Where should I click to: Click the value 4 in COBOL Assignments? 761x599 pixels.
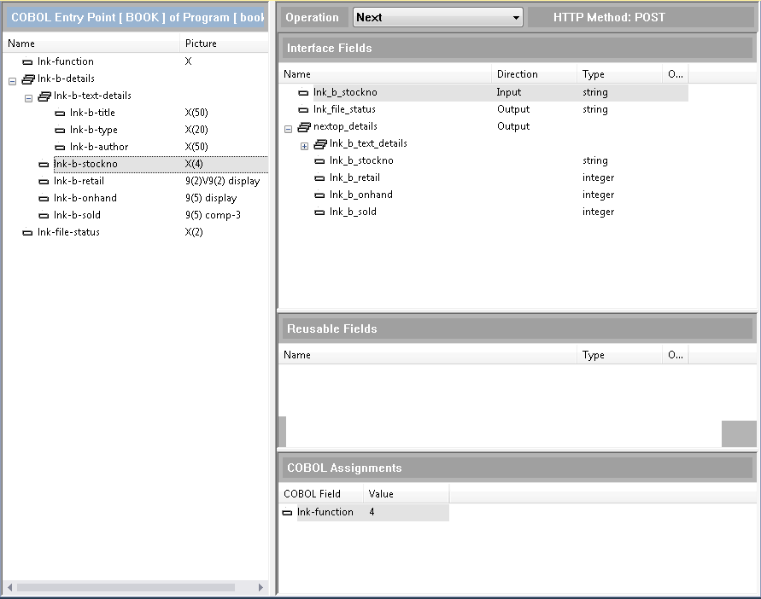coord(372,512)
